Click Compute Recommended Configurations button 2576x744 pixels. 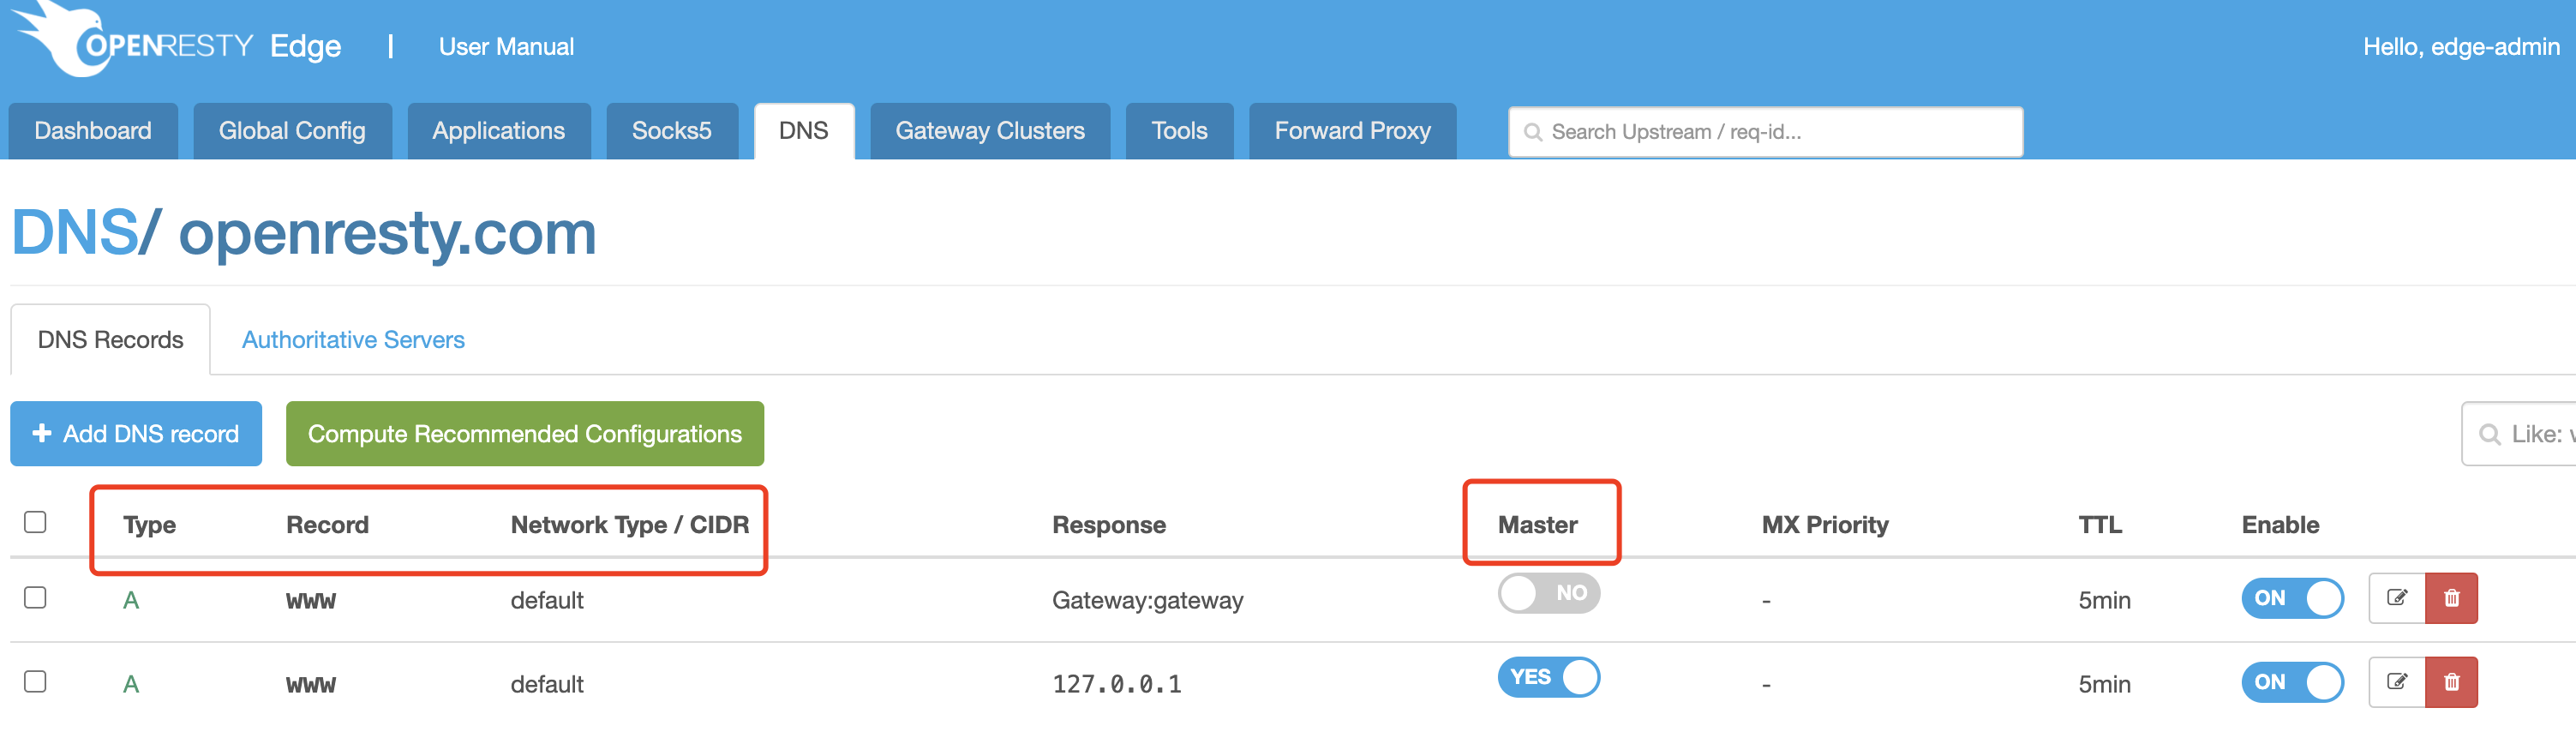[x=525, y=434]
